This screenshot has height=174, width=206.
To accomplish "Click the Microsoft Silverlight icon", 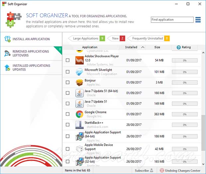I will 79,72.
